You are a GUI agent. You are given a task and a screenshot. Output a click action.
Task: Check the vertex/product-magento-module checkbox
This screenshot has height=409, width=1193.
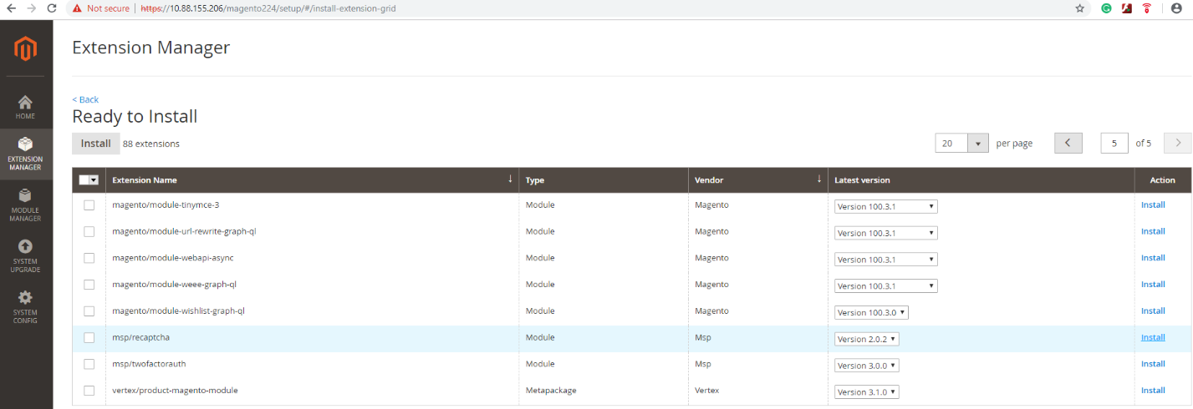(x=89, y=391)
